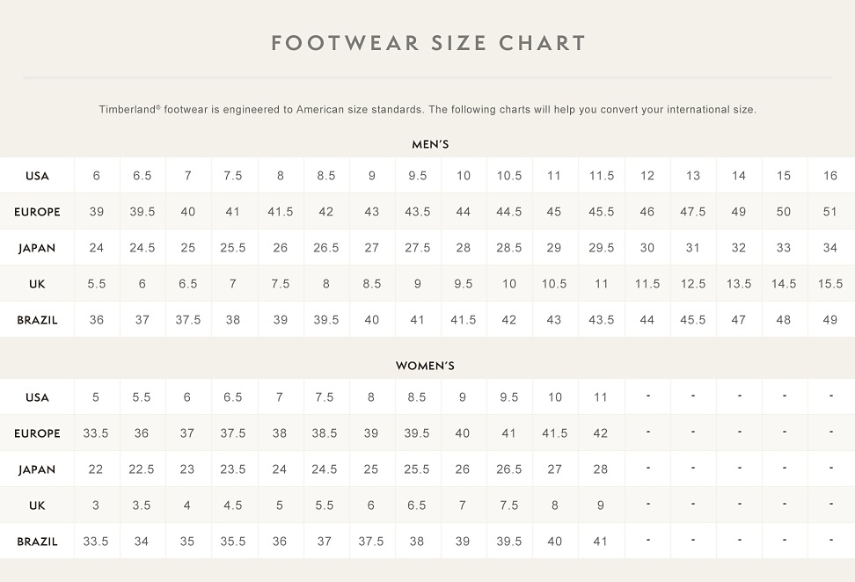Image resolution: width=855 pixels, height=582 pixels.
Task: Click the Timberland size standards description text
Action: [x=427, y=110]
